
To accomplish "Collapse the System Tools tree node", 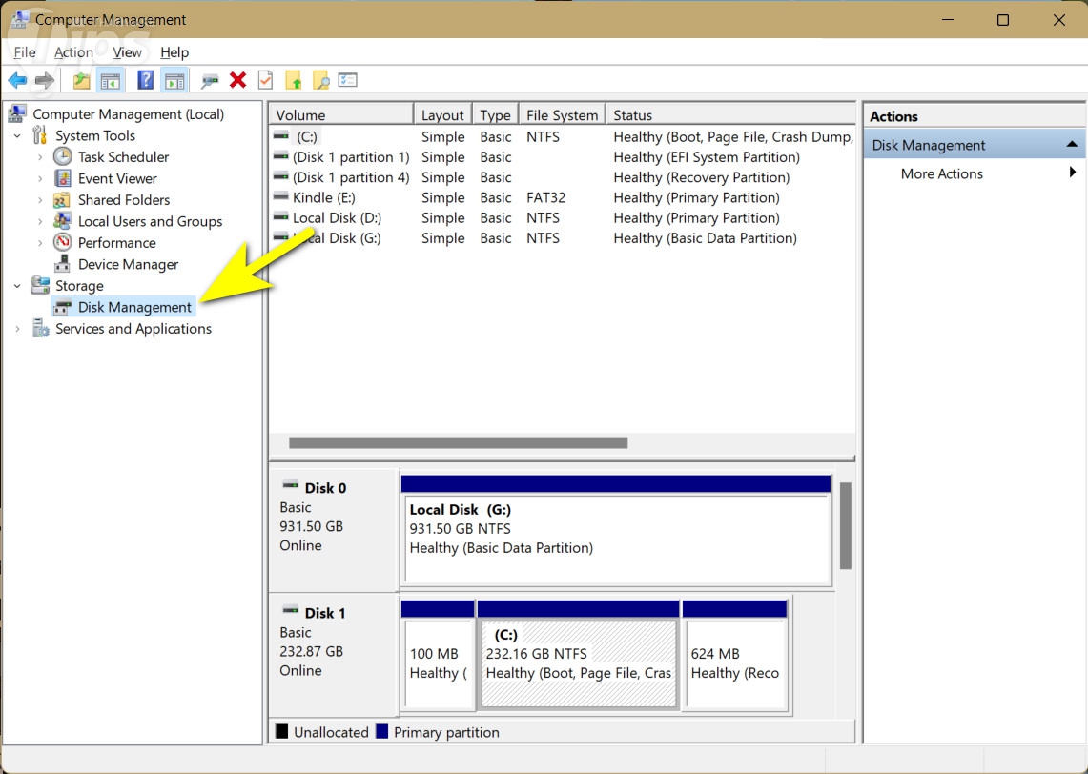I will tap(17, 136).
